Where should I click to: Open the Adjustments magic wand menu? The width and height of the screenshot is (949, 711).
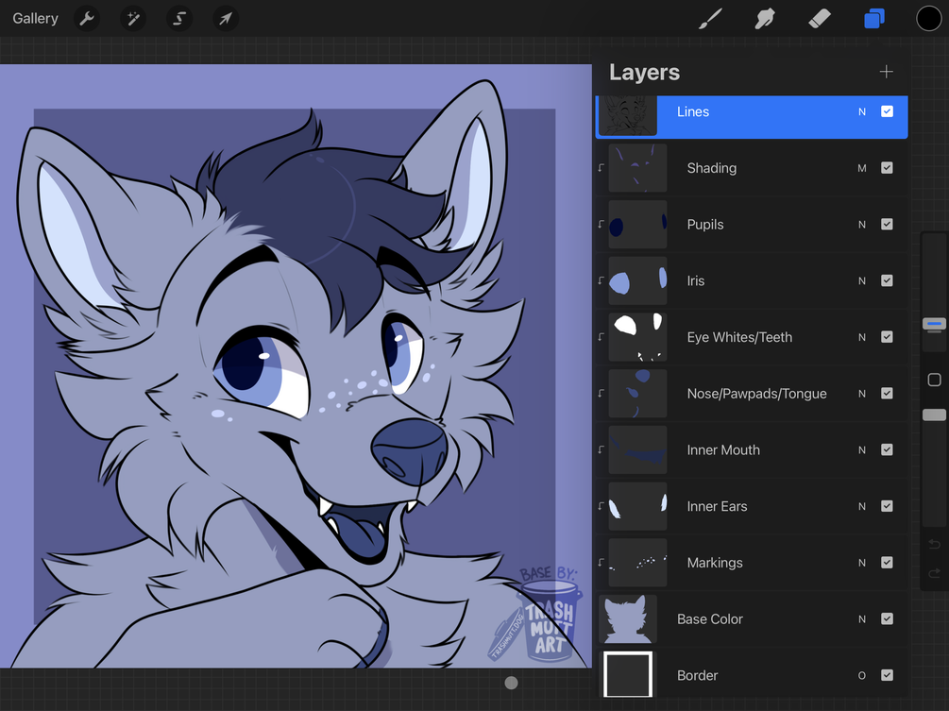pyautogui.click(x=133, y=19)
